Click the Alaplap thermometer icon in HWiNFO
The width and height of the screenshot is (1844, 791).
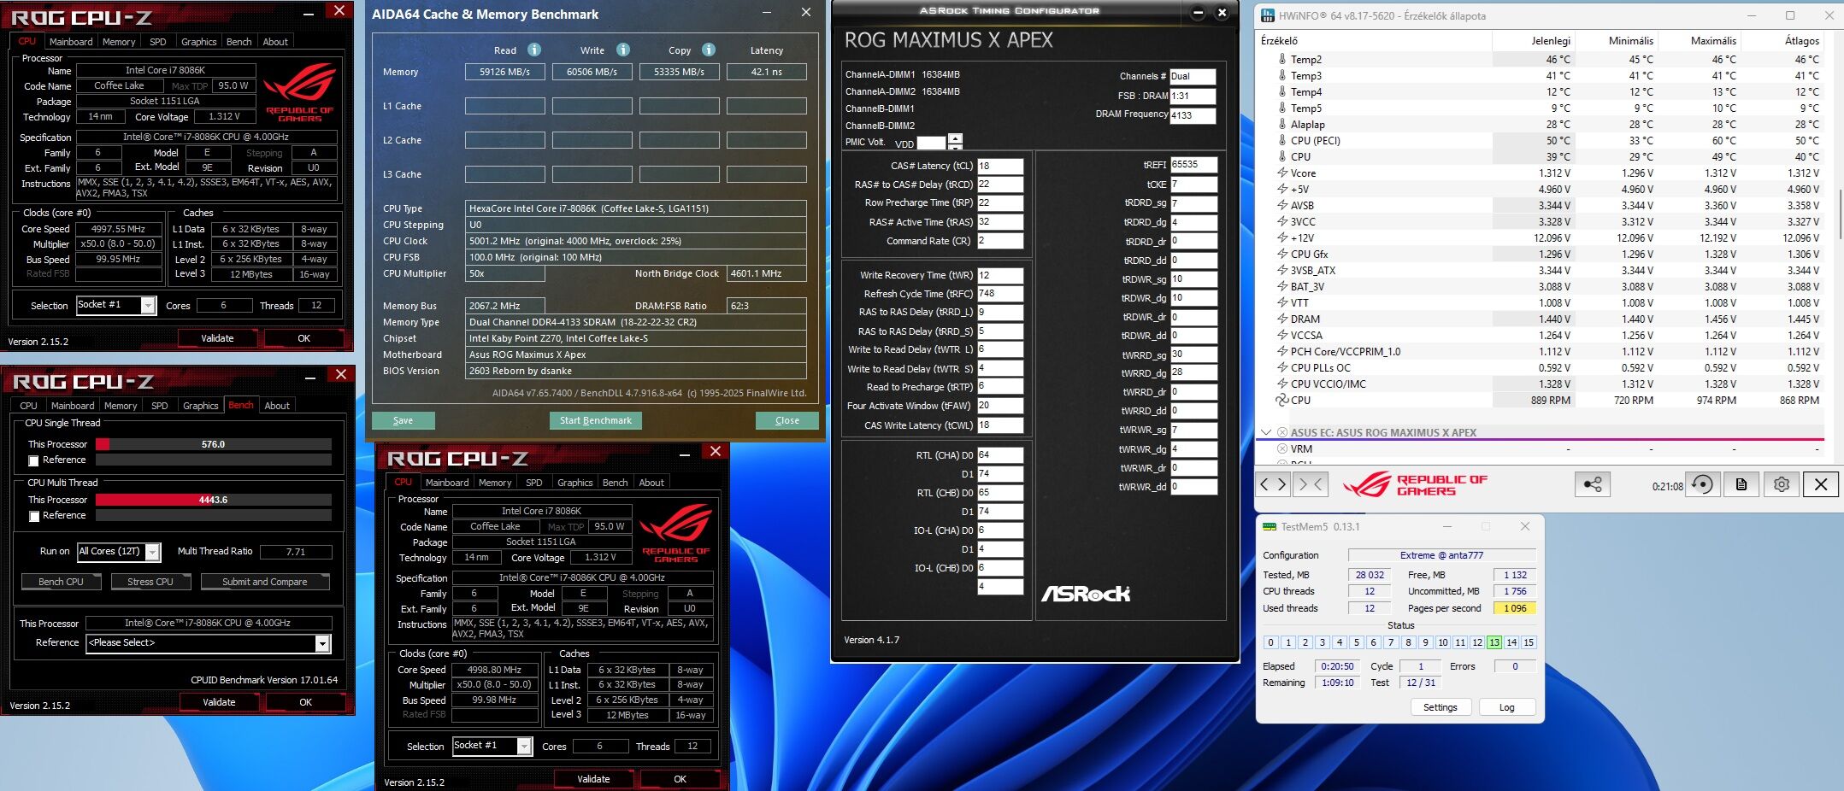pyautogui.click(x=1282, y=124)
